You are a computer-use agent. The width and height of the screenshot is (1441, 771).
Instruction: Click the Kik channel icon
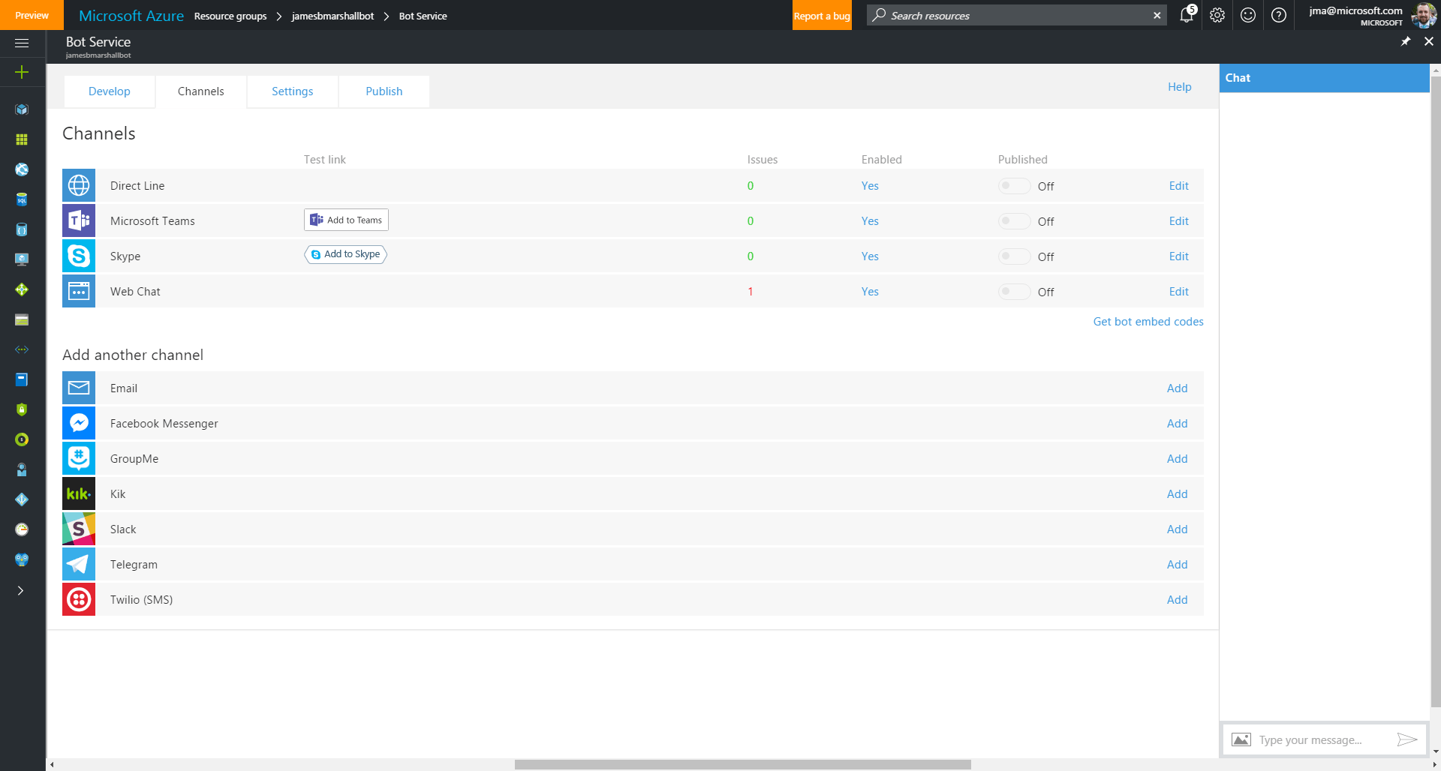click(79, 493)
